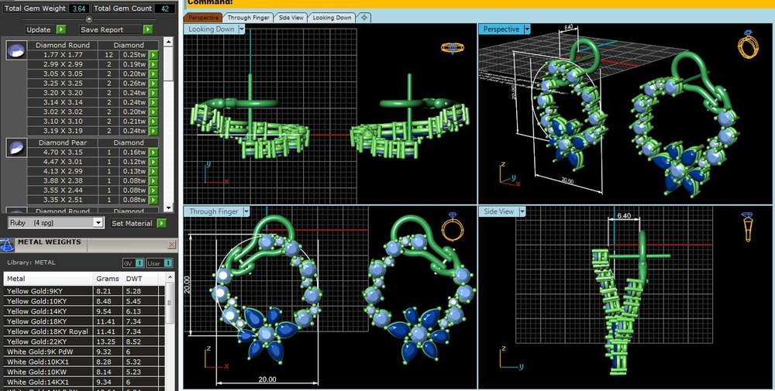Switch to the Through Finger tab
This screenshot has width=775, height=391.
[248, 17]
